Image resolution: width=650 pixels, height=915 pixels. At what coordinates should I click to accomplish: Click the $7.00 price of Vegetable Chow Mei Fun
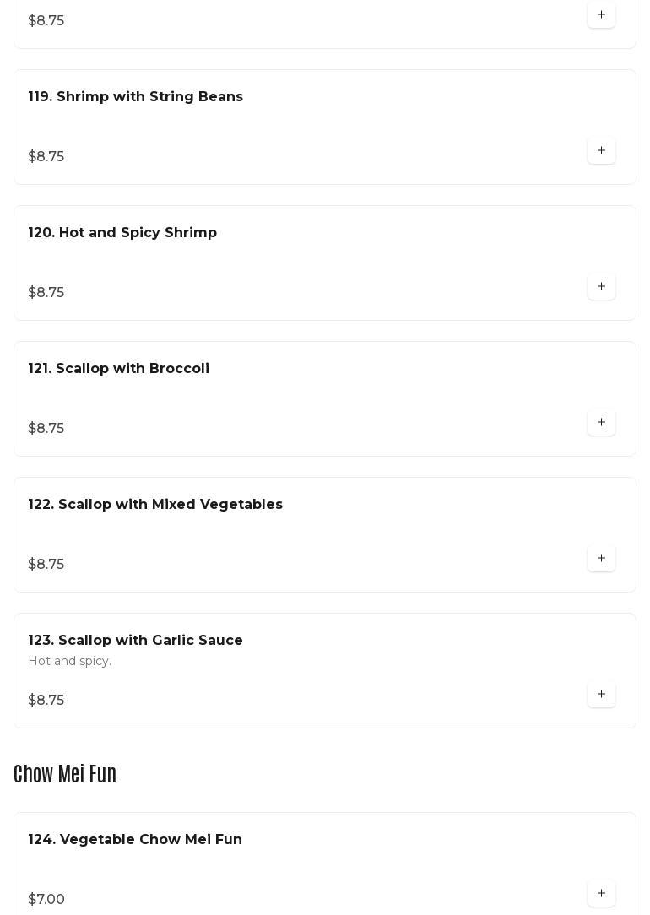(46, 900)
